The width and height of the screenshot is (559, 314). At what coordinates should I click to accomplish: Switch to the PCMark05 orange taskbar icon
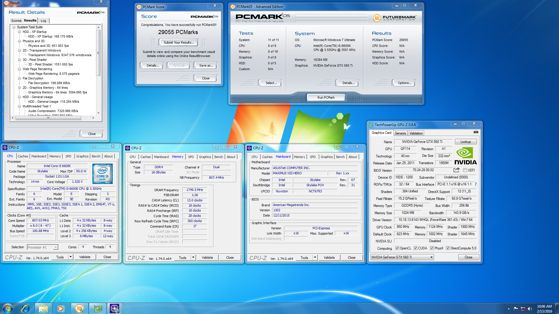[79, 308]
